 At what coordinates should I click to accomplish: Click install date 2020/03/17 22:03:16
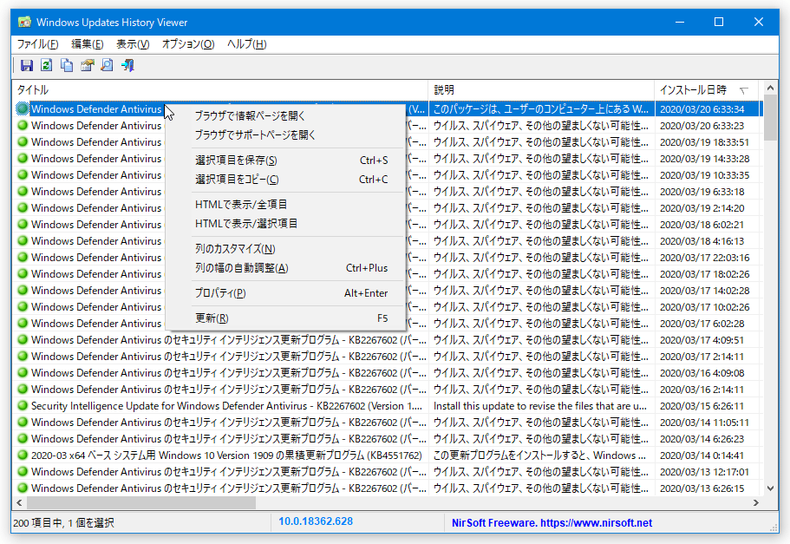704,258
